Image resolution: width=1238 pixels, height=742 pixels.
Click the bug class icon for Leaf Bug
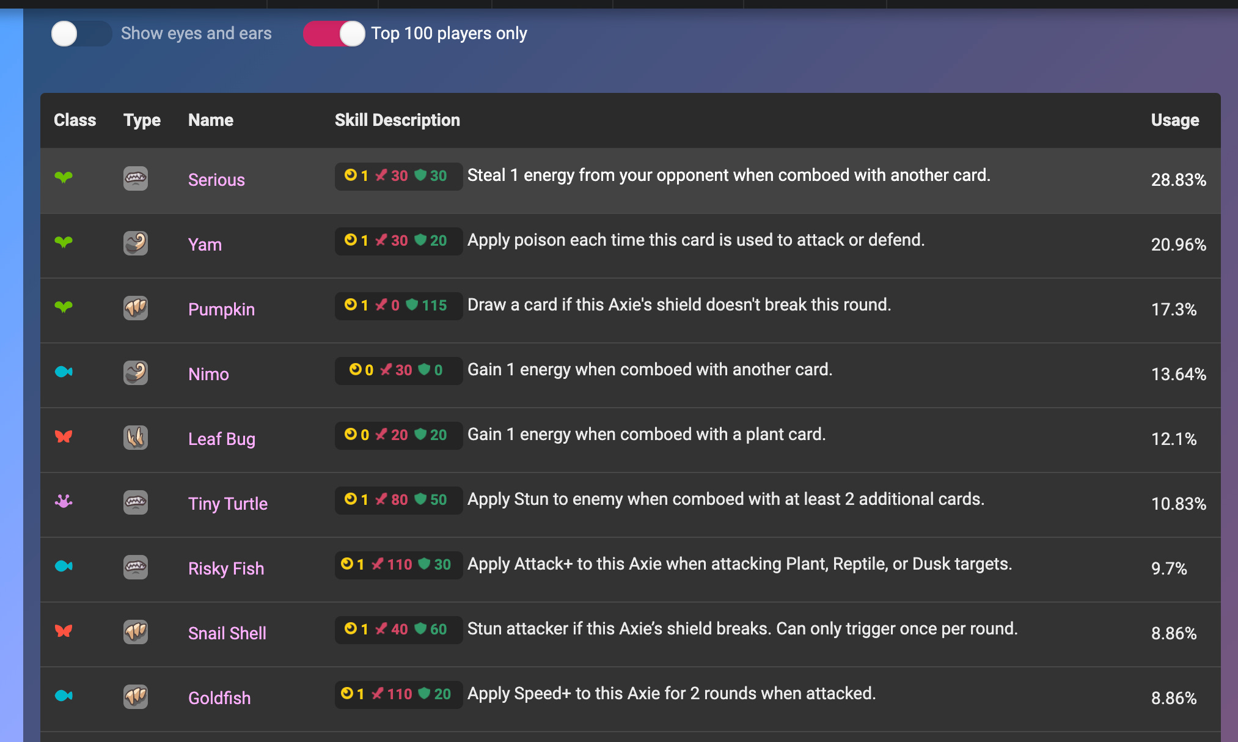[x=64, y=436]
